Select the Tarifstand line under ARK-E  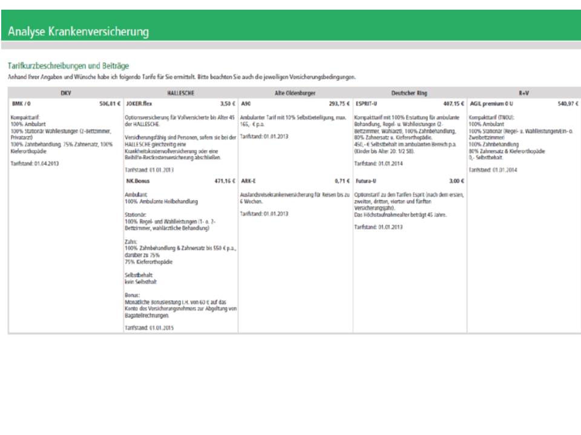coord(264,214)
